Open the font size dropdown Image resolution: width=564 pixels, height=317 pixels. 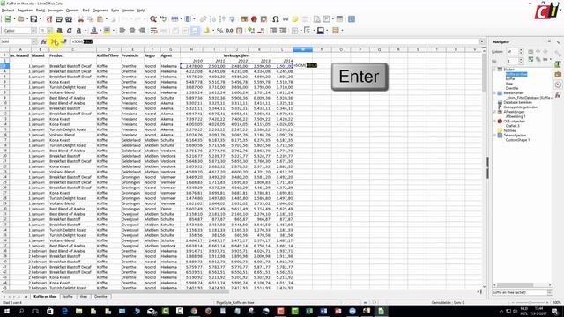coord(50,31)
